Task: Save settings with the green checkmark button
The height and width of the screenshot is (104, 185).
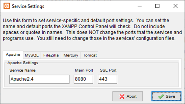Action: point(166,96)
